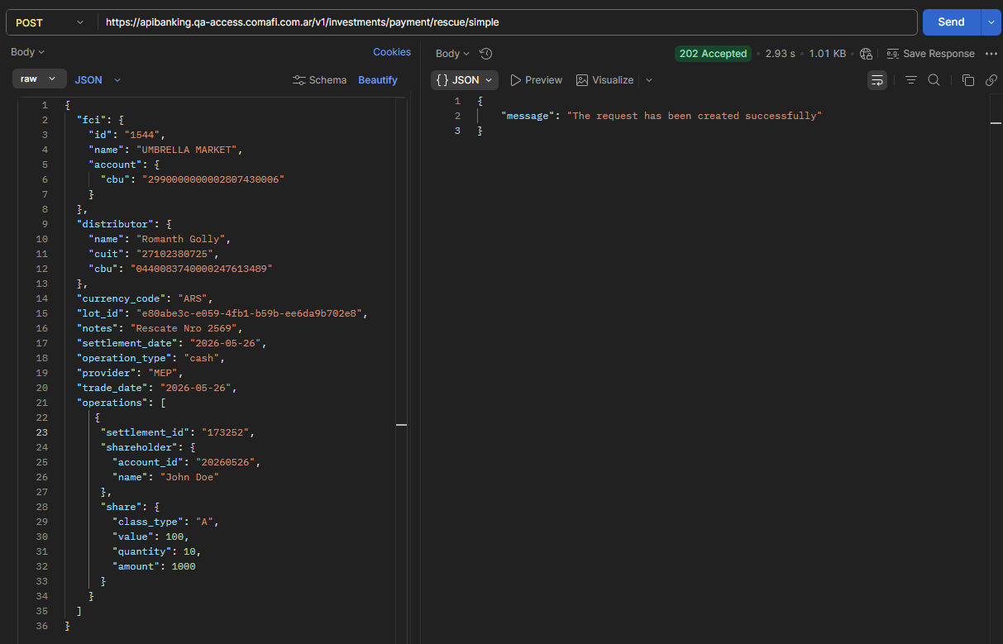Copy the response body to clipboard
This screenshot has height=644, width=1003.
(967, 80)
